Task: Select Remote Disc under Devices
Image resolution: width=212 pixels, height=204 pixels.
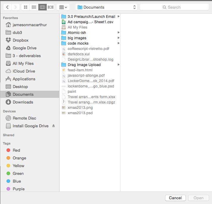Action: coord(24,118)
